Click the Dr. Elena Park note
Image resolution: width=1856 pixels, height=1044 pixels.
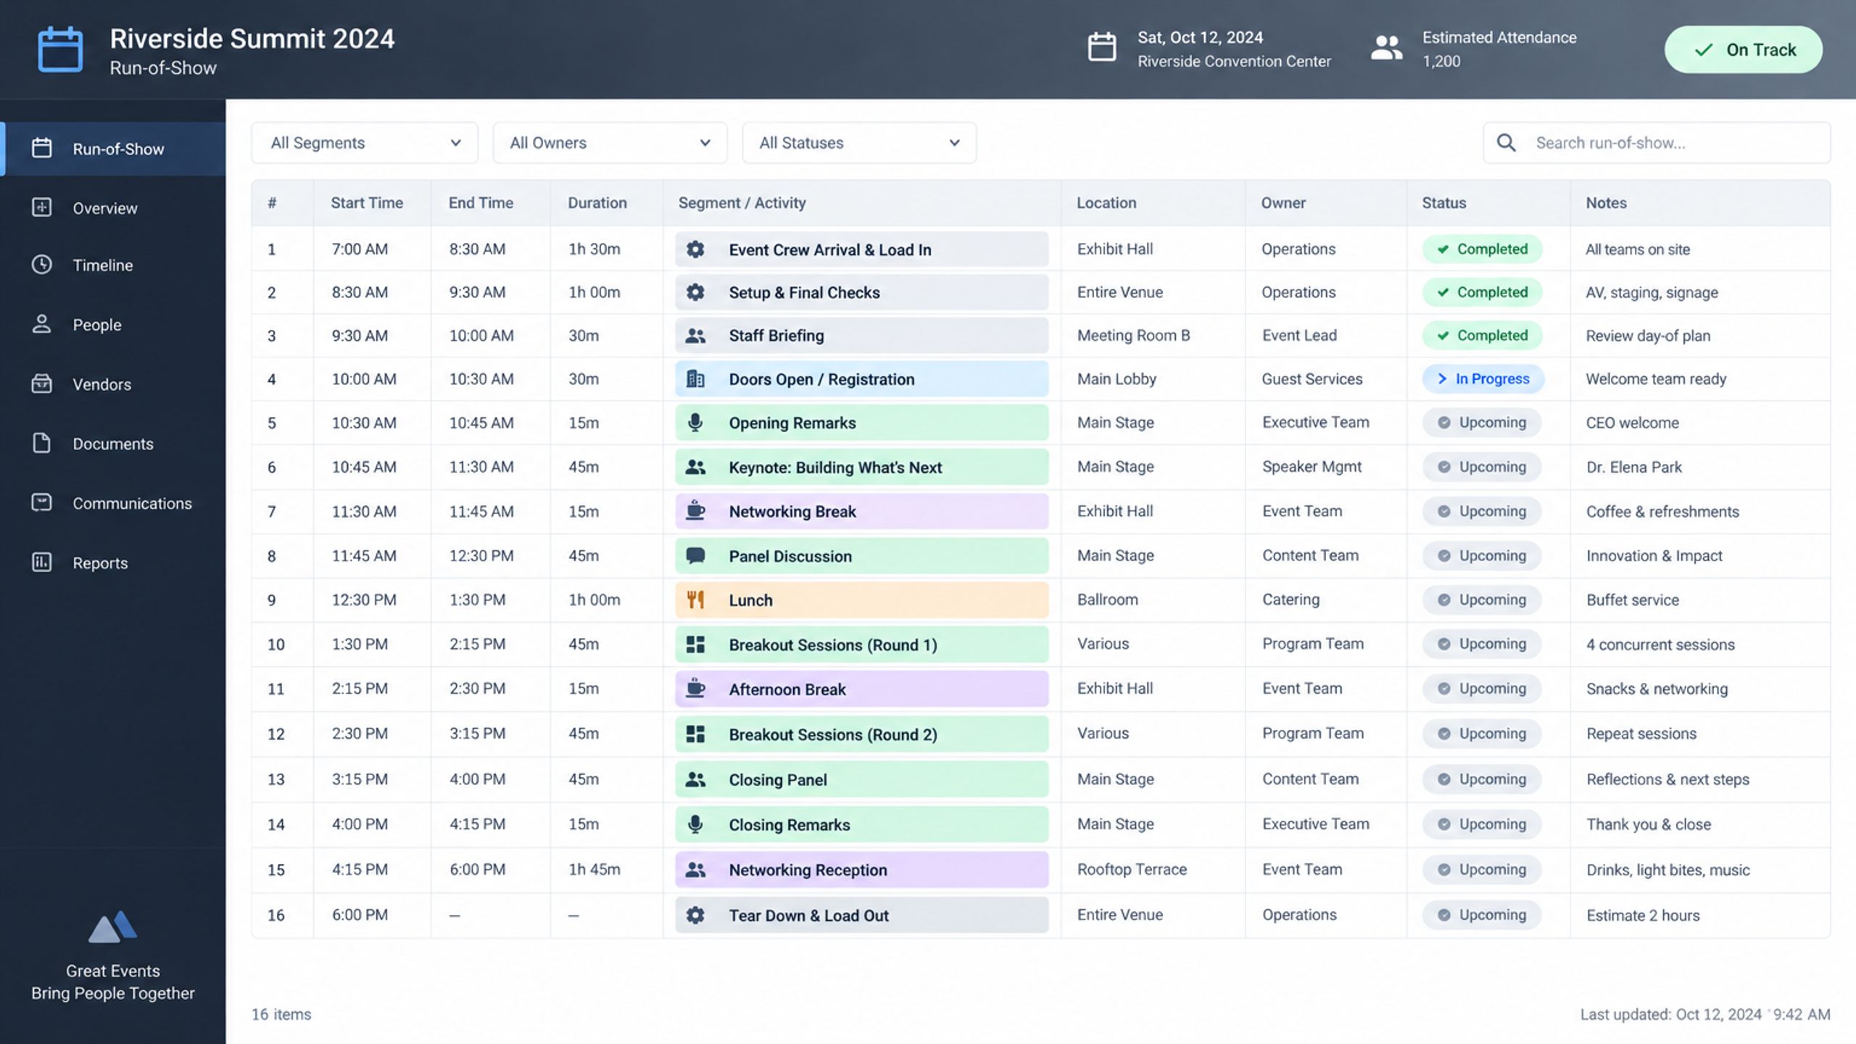coord(1634,468)
